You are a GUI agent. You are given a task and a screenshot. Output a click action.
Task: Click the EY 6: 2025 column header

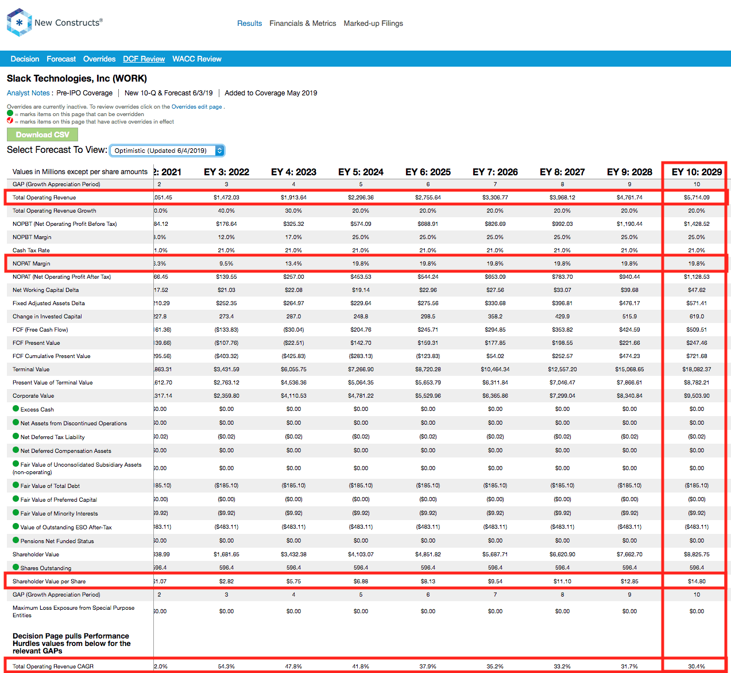[x=428, y=172]
